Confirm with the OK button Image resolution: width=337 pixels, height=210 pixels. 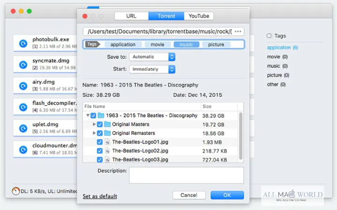[227, 195]
